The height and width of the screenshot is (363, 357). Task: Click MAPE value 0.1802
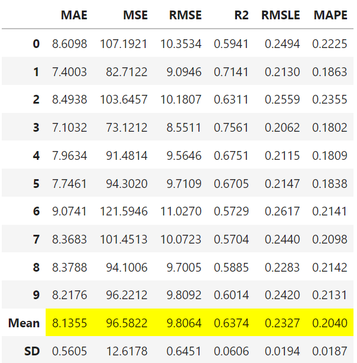point(329,128)
